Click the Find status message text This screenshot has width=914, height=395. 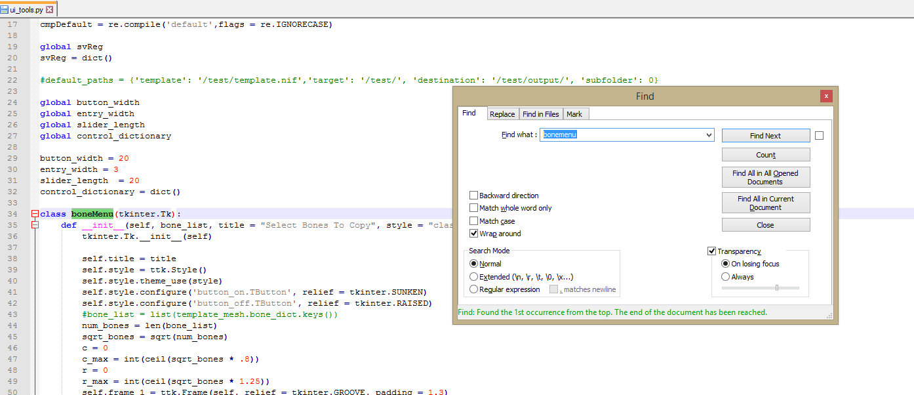(612, 312)
